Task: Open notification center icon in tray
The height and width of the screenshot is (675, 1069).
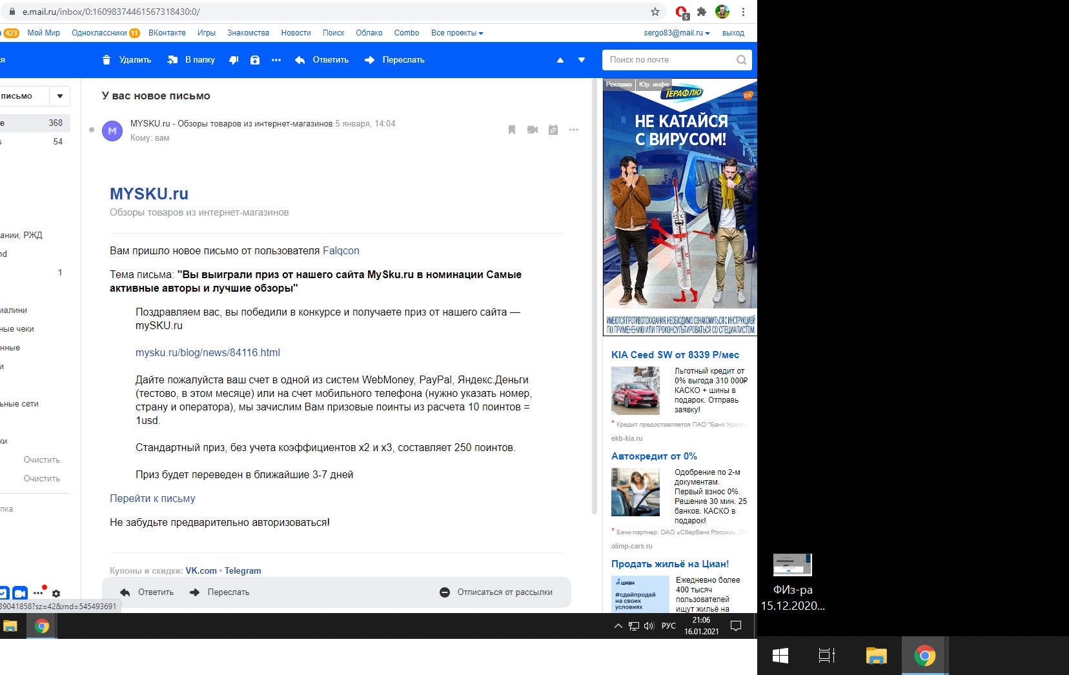Action: coord(735,626)
